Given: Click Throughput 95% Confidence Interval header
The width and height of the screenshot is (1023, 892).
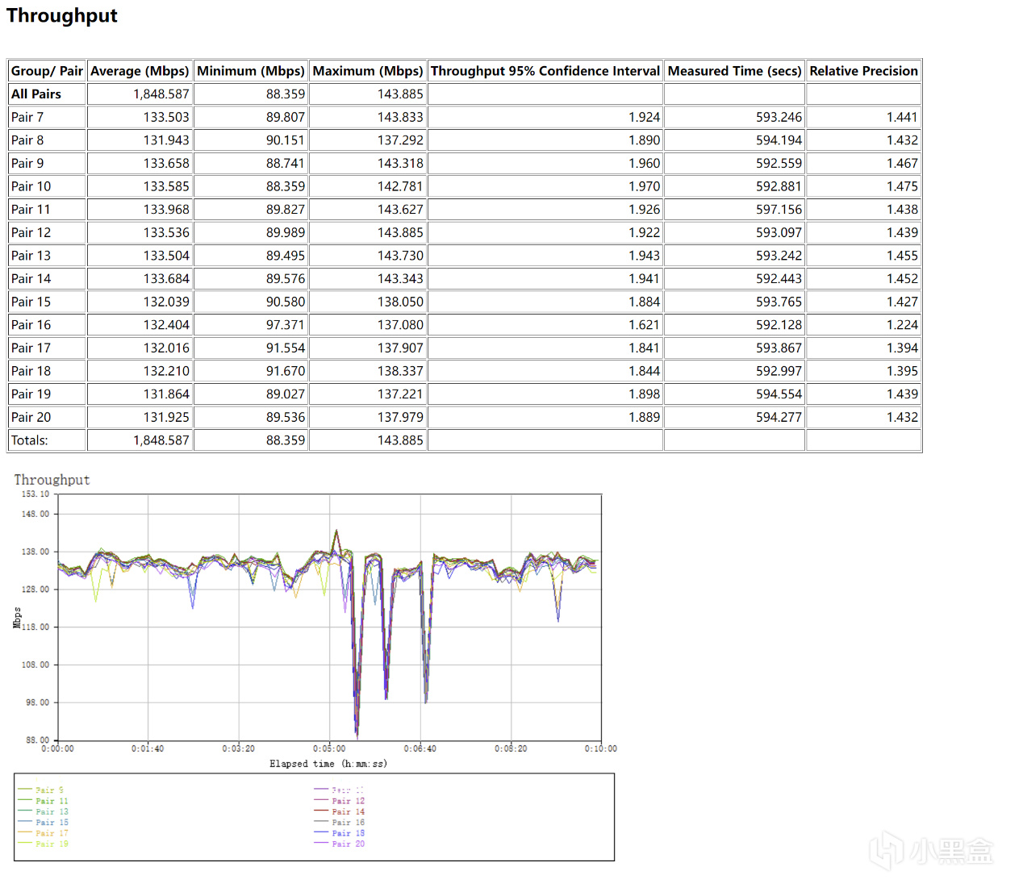Looking at the screenshot, I should [x=545, y=71].
